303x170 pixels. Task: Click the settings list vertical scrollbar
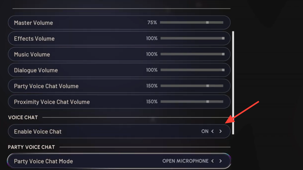pos(233,82)
